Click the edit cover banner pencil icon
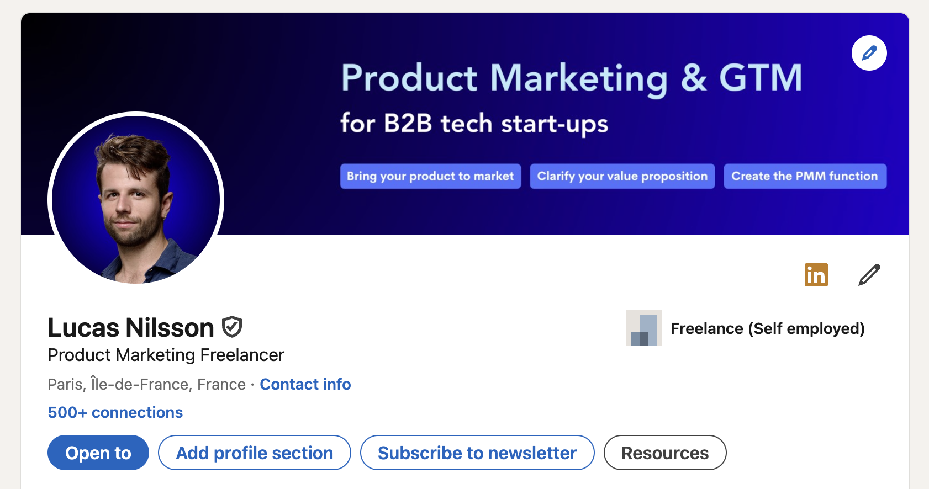929x489 pixels. coord(869,53)
